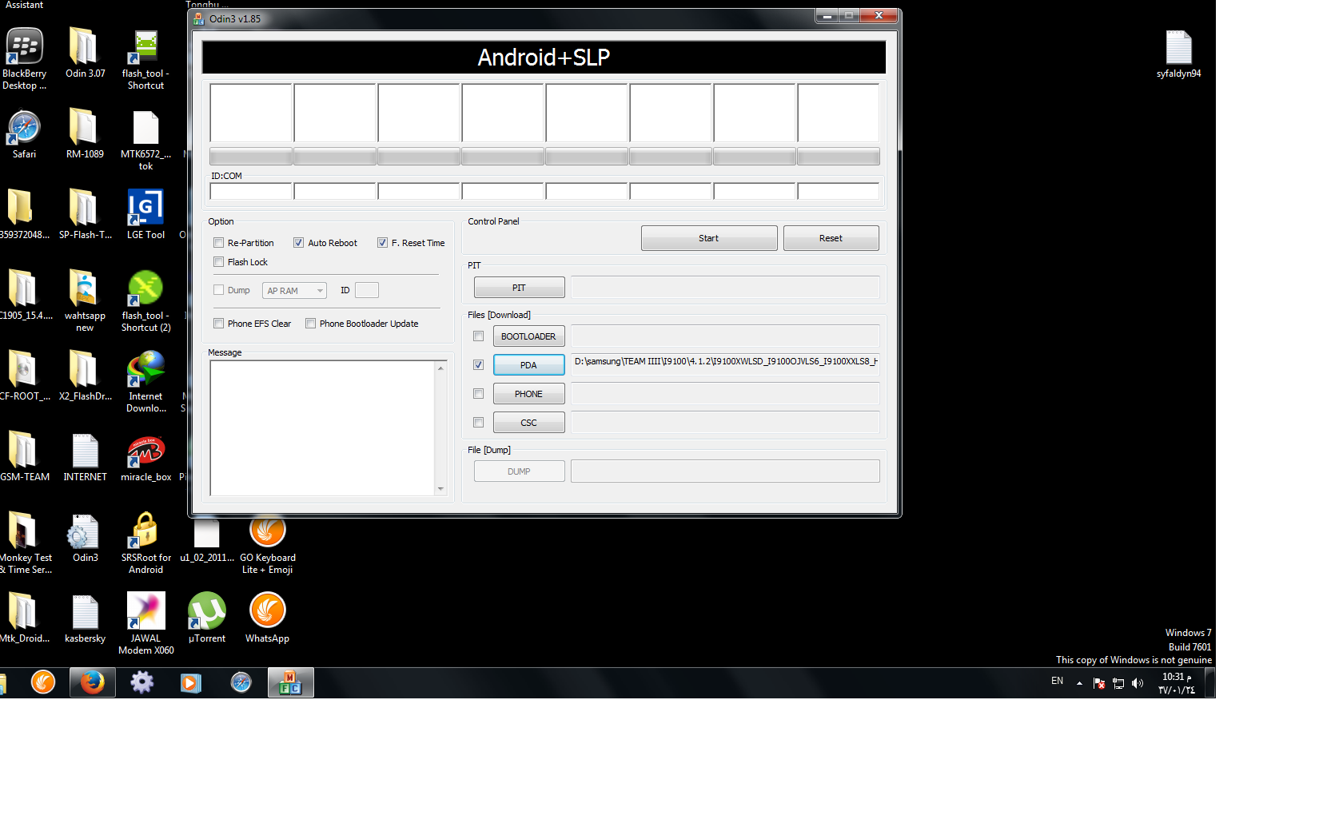Open the X2_FlashDr... folder
Image resolution: width=1343 pixels, height=839 pixels.
[85, 376]
